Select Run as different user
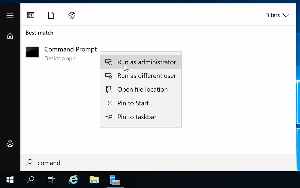The height and width of the screenshot is (188, 300). 141,76
